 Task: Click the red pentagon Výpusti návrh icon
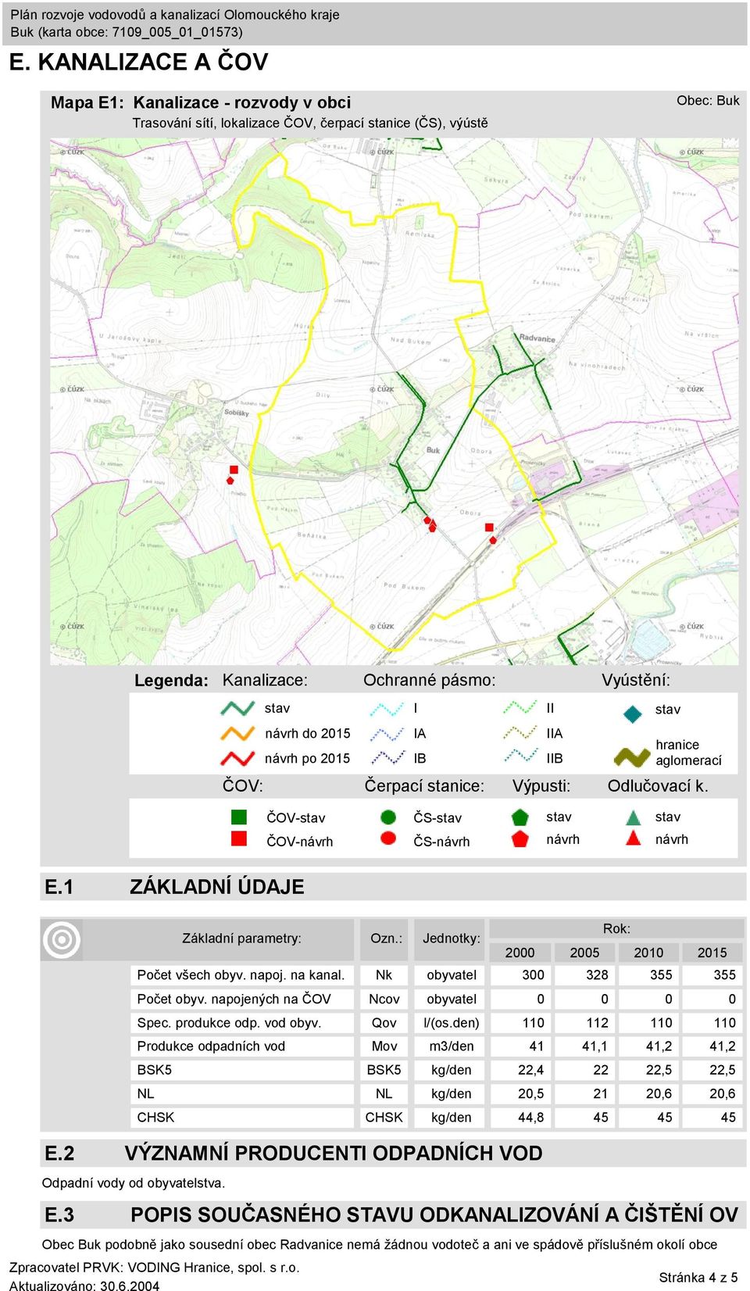520,839
